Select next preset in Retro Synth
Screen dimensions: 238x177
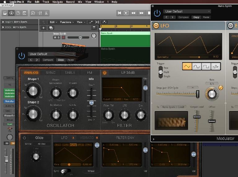coord(37,60)
